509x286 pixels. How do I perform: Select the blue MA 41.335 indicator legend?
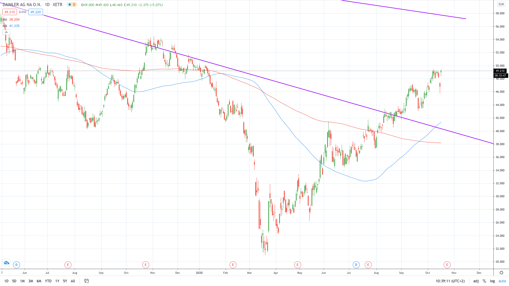point(11,26)
